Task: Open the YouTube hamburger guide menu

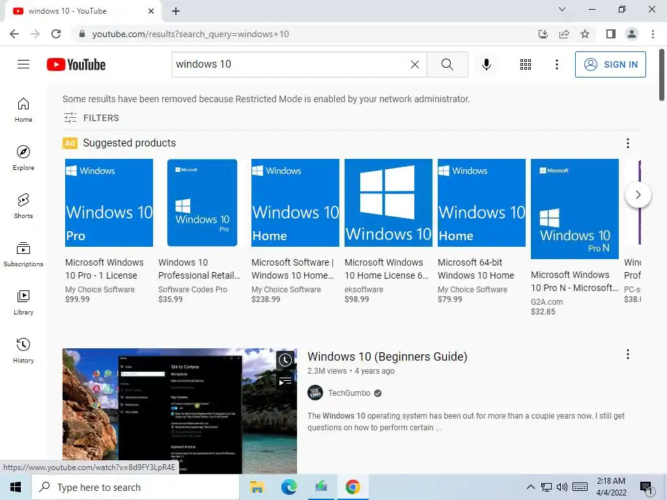Action: click(x=23, y=64)
